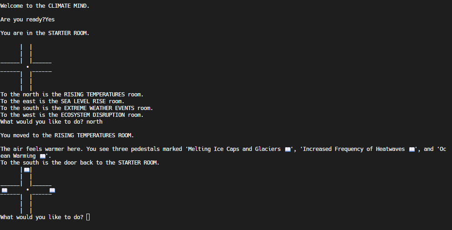Click the 'You are in the STARTER ROOM.' line
452x230 pixels.
45,33
